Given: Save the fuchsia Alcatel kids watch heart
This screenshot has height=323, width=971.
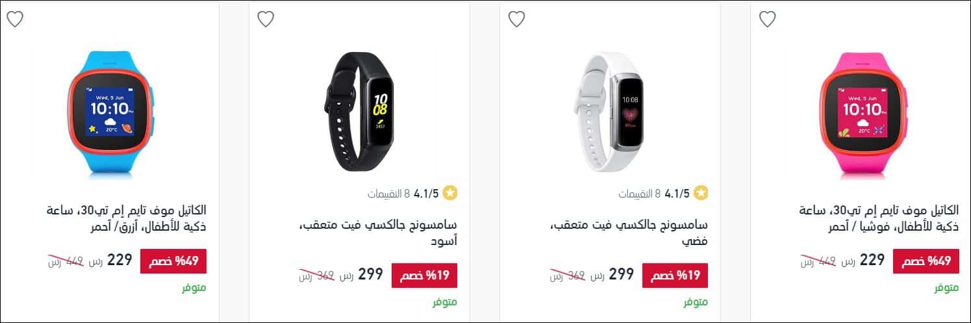Looking at the screenshot, I should tap(768, 19).
